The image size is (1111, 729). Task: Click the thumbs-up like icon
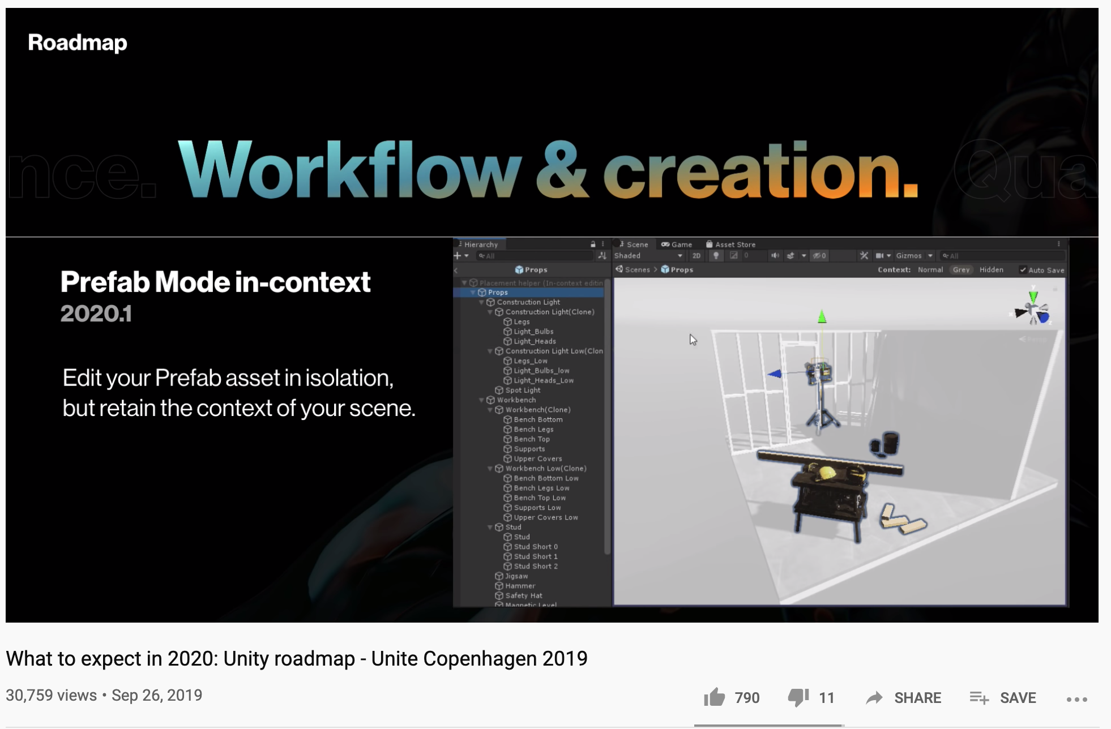point(714,697)
